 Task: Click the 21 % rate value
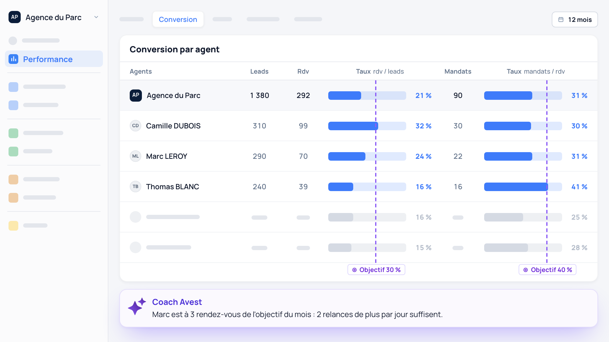(x=424, y=96)
